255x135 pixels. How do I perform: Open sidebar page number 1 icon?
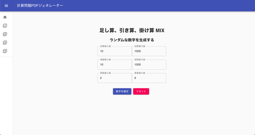pos(5,26)
